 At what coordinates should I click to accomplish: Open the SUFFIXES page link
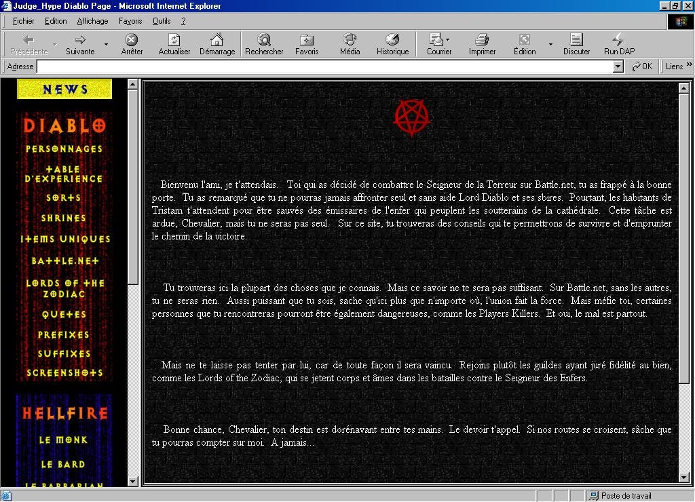pyautogui.click(x=64, y=353)
